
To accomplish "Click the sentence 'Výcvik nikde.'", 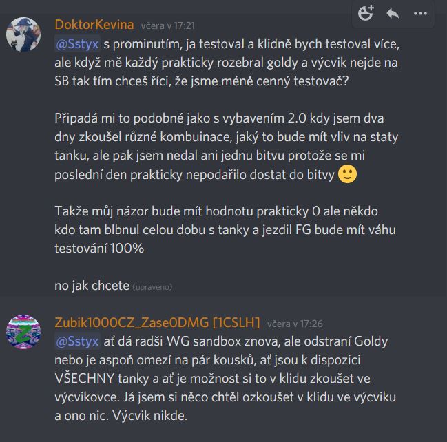I will coord(149,416).
